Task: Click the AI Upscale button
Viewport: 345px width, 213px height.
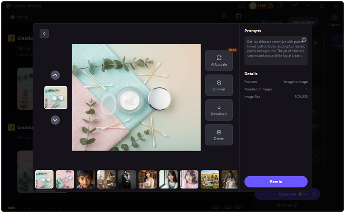Action: (x=219, y=60)
